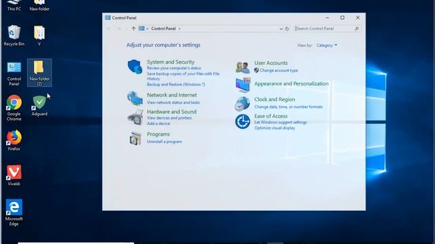The height and width of the screenshot is (244, 435).
Task: Open Clock and Region heading link
Action: (x=275, y=100)
